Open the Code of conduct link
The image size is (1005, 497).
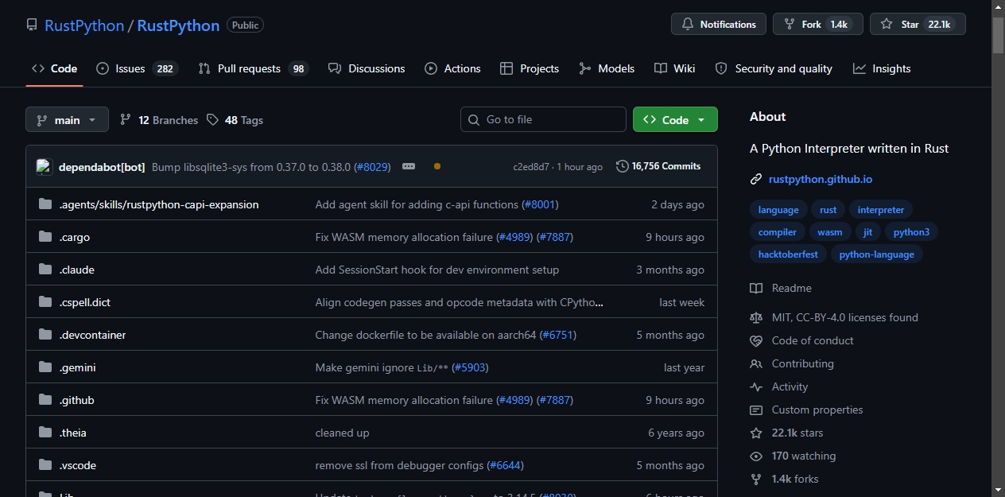[801, 340]
